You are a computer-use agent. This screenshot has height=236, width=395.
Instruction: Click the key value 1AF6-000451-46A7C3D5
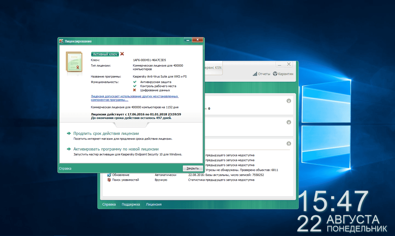pyautogui.click(x=149, y=60)
